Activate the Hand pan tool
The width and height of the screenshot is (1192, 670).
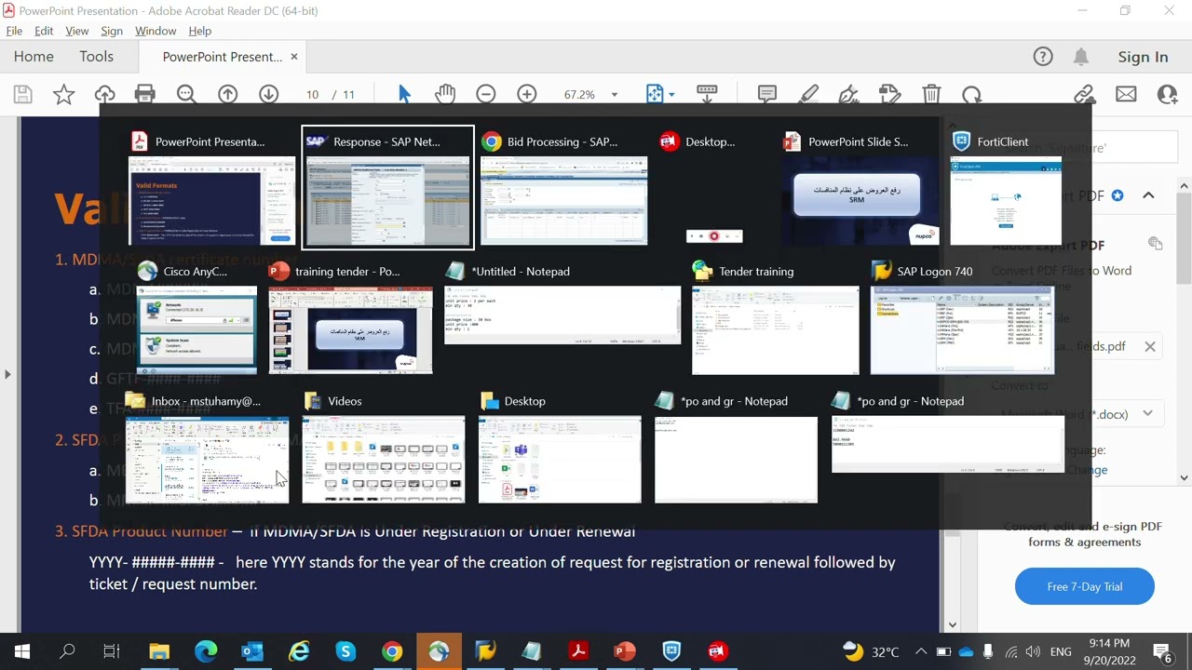click(445, 94)
